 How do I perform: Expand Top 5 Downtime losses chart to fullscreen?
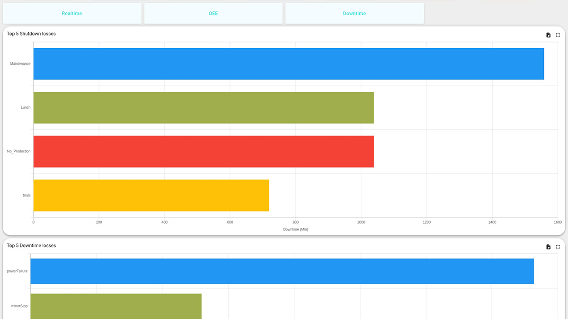558,247
